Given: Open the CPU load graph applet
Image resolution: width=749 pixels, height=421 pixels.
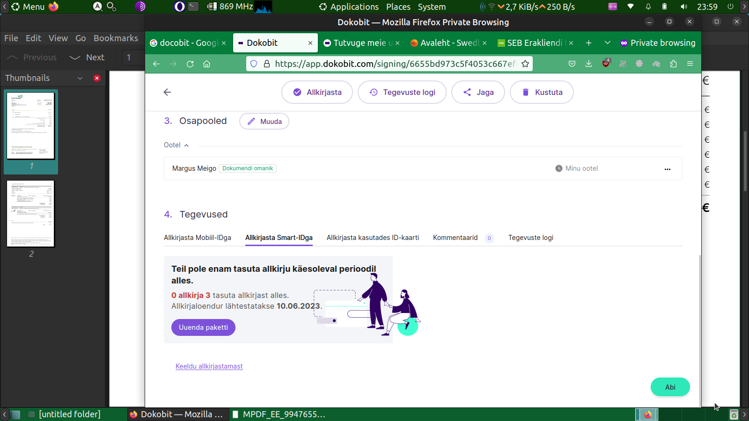Looking at the screenshot, I should (264, 7).
